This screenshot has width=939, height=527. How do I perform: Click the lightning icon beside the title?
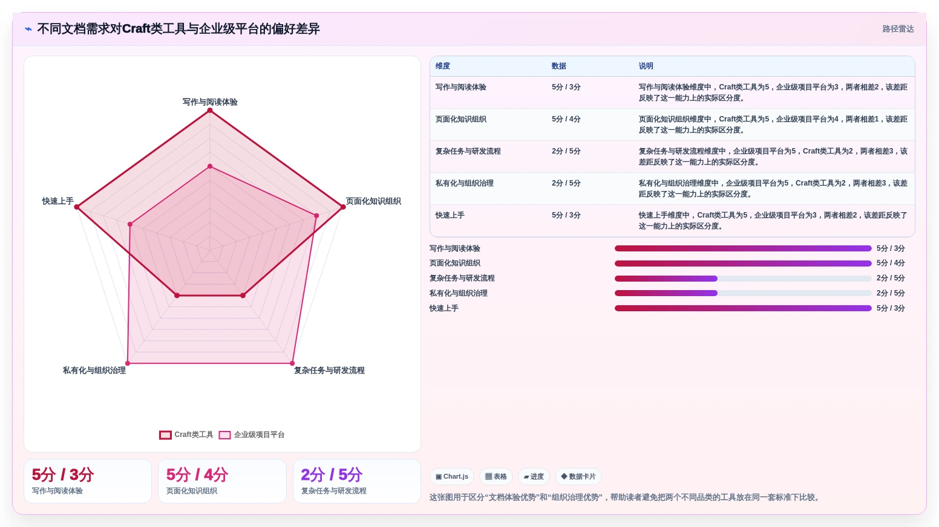click(28, 29)
